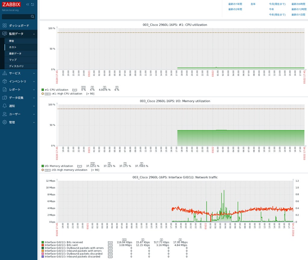This screenshot has width=308, height=260.
Task: Collapse the sidebar with the double-arrow icon
Action: click(28, 5)
